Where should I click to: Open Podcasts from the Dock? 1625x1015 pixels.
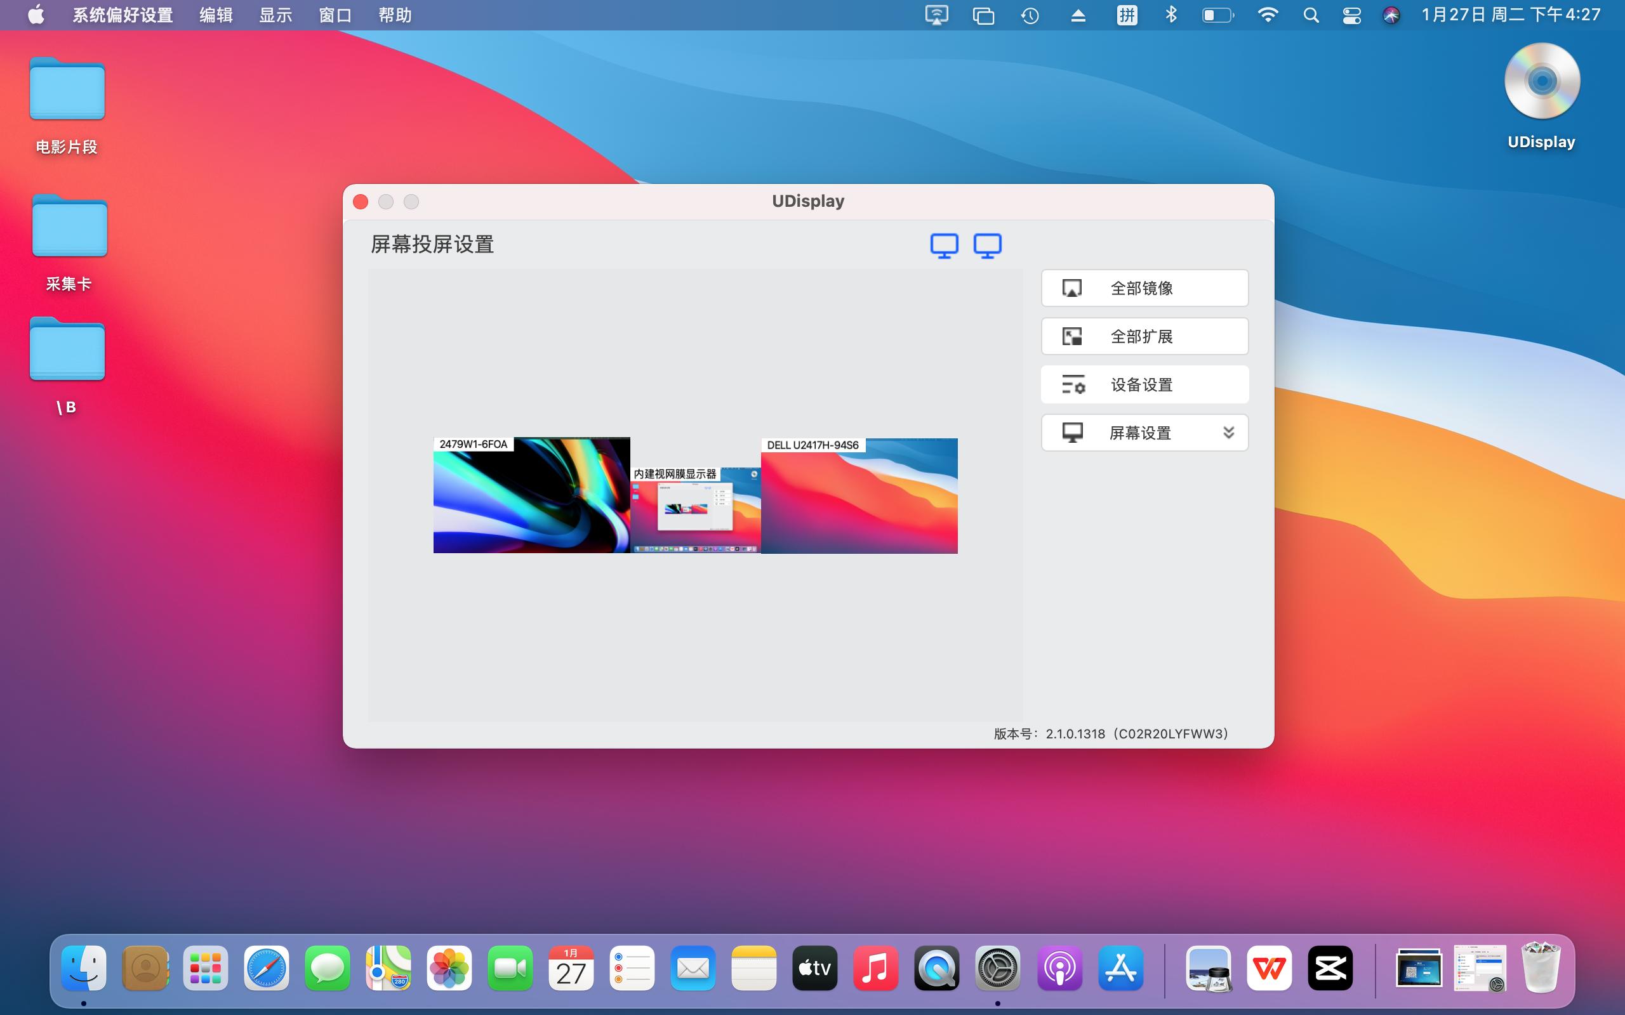tap(1059, 968)
